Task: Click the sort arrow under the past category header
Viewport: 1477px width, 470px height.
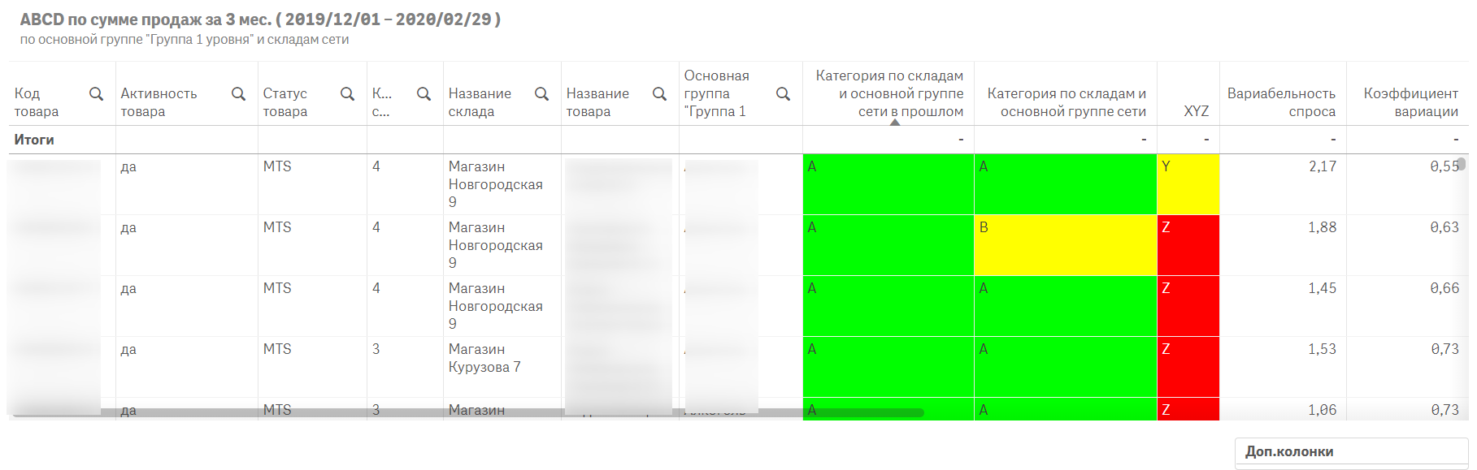Action: click(x=894, y=123)
